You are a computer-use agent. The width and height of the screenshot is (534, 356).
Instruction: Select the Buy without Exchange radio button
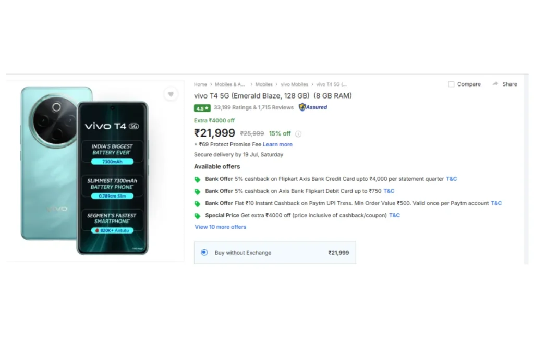pyautogui.click(x=204, y=252)
